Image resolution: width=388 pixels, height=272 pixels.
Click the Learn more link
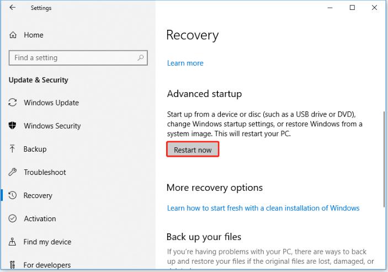point(185,63)
